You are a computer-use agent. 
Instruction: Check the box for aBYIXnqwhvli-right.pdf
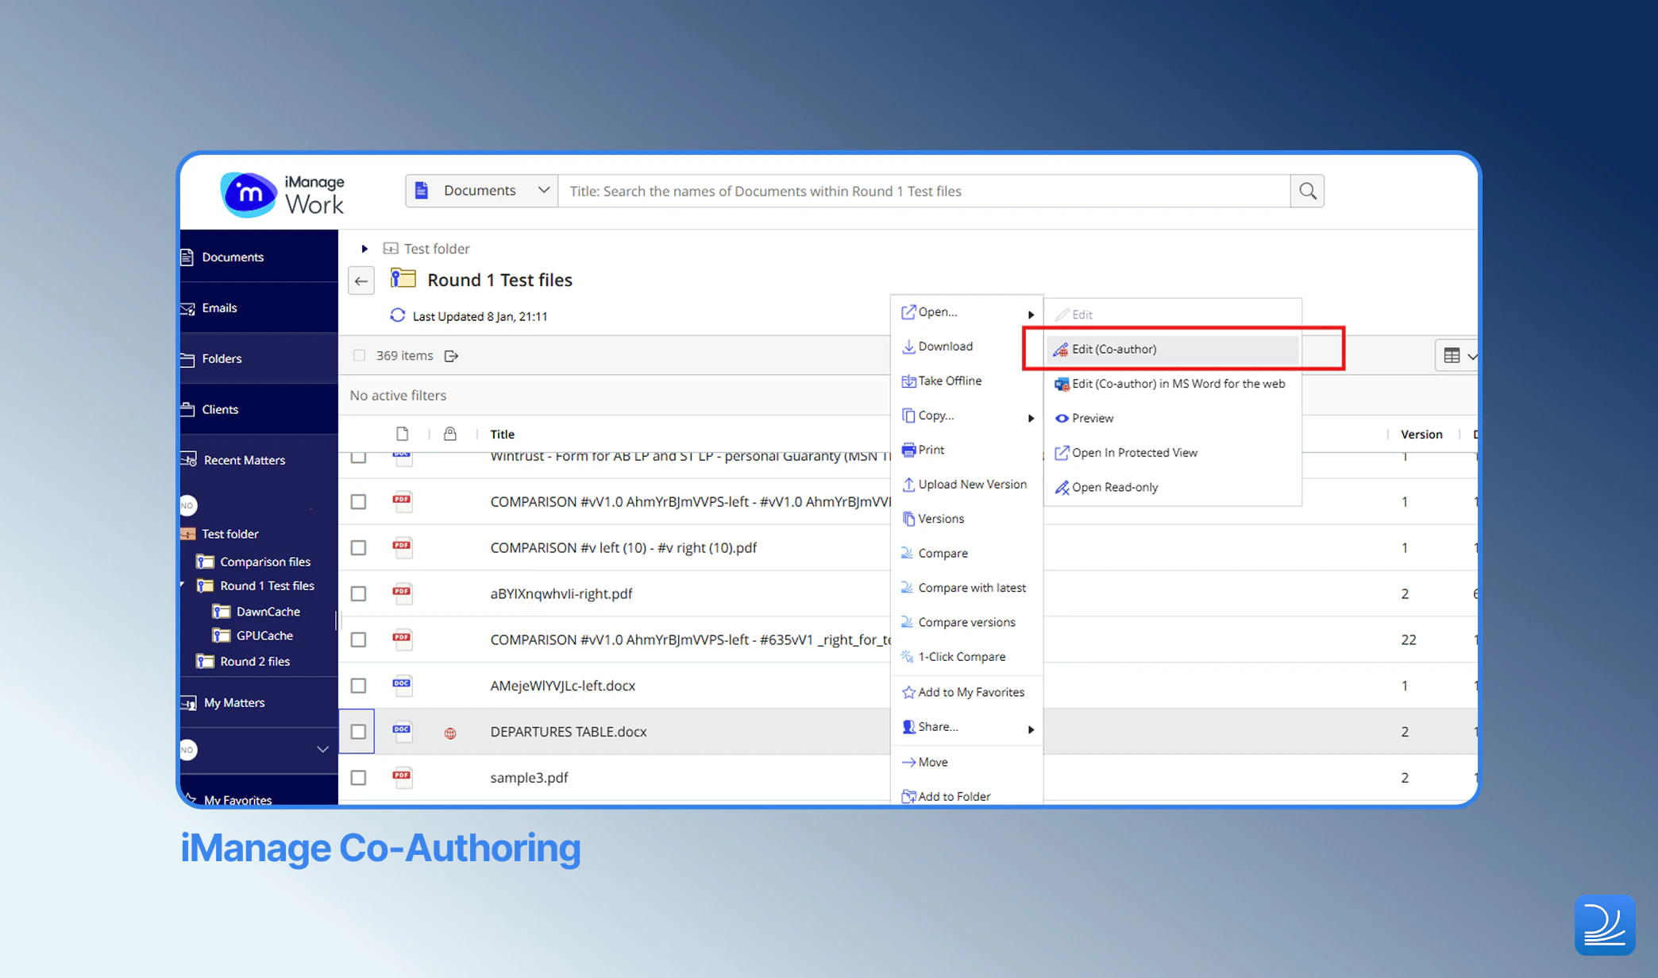point(358,594)
